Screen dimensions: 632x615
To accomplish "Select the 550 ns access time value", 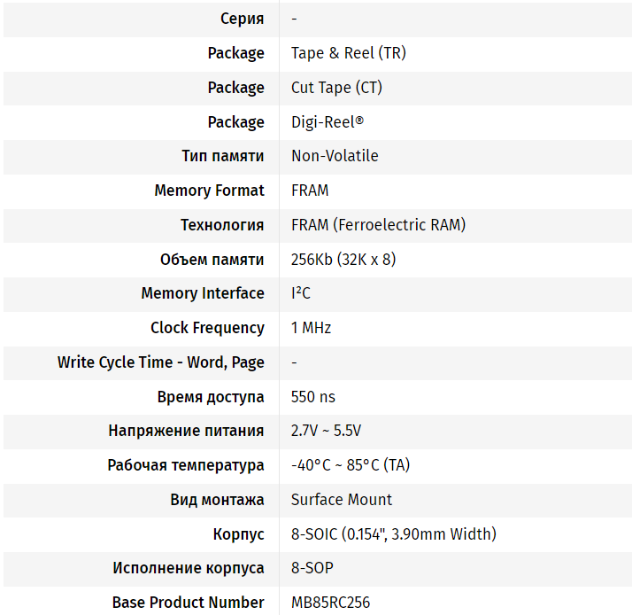I will (x=313, y=397).
